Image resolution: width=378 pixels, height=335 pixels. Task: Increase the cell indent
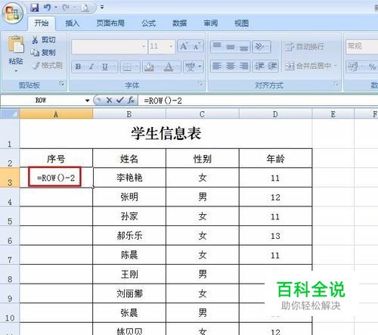(272, 67)
